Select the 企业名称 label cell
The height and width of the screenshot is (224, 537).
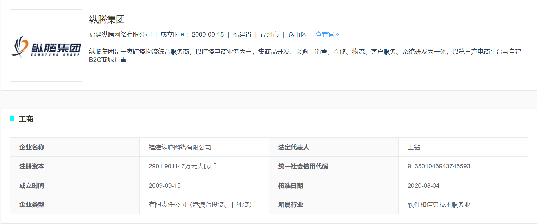tap(75, 147)
